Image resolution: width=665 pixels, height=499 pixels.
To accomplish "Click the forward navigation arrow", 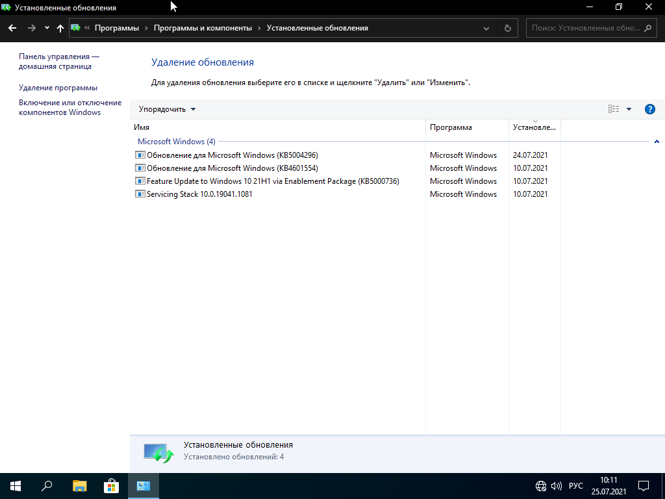I will (x=32, y=28).
